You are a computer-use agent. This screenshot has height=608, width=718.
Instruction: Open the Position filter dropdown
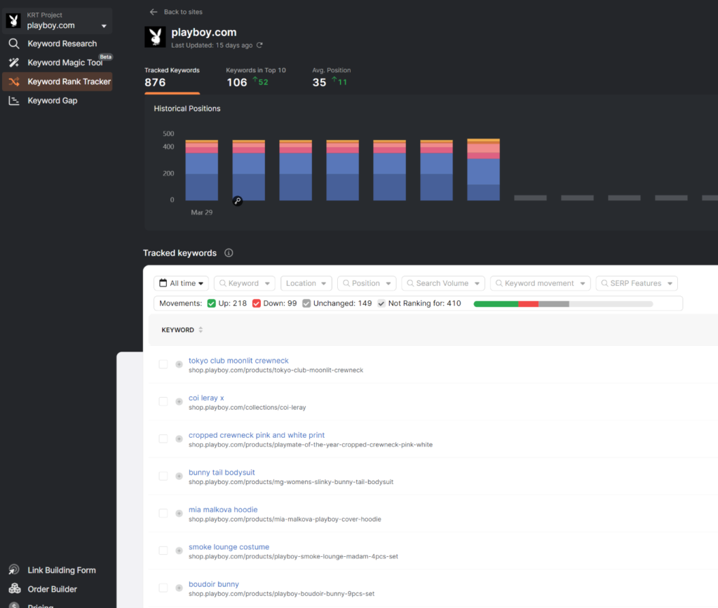click(367, 283)
